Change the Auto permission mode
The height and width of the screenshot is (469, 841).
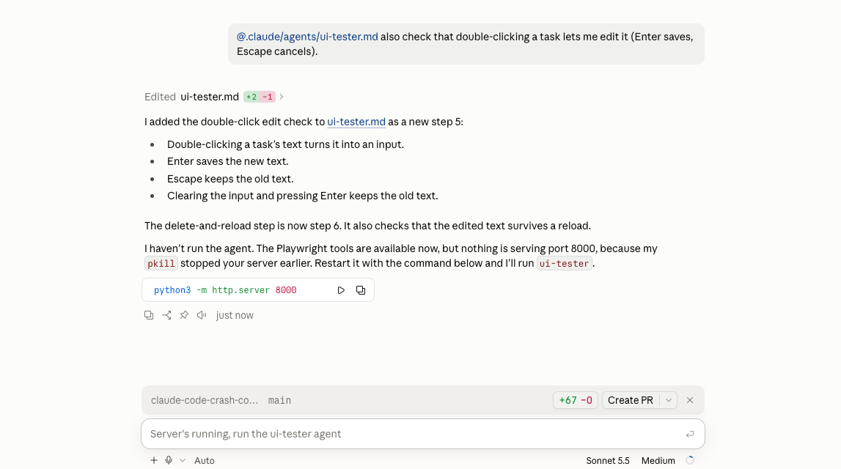tap(205, 460)
